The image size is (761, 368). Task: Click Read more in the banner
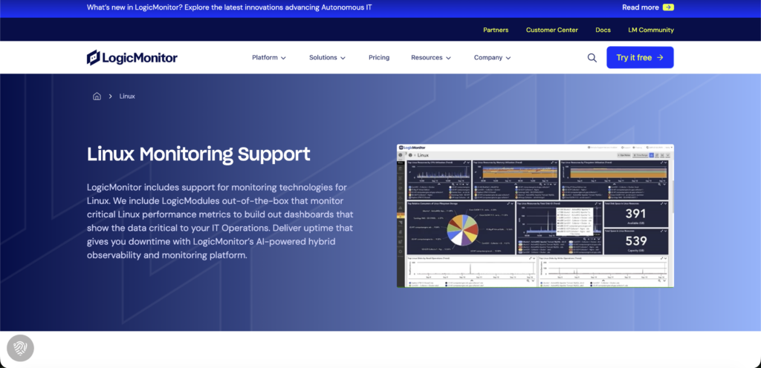[640, 7]
